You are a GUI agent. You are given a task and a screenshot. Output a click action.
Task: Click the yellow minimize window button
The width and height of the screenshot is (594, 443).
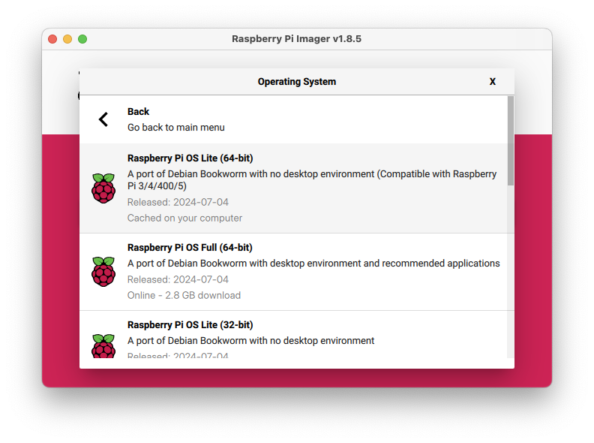coord(67,39)
